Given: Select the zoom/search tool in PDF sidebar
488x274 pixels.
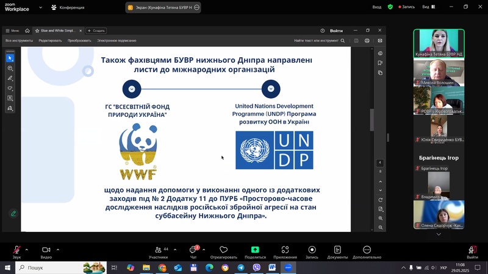Looking at the screenshot, I should [x=10, y=68].
